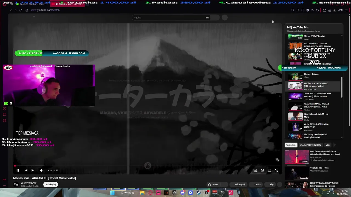Click the video progress bar
The height and width of the screenshot is (197, 351).
[x=148, y=166]
